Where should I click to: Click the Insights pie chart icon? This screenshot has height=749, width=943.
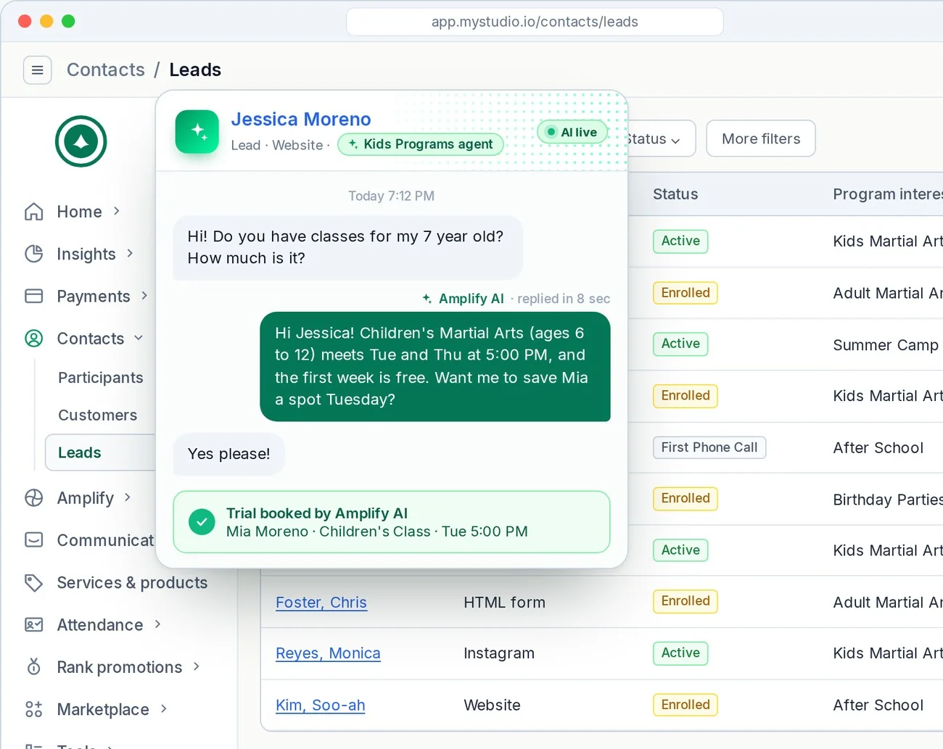tap(34, 254)
